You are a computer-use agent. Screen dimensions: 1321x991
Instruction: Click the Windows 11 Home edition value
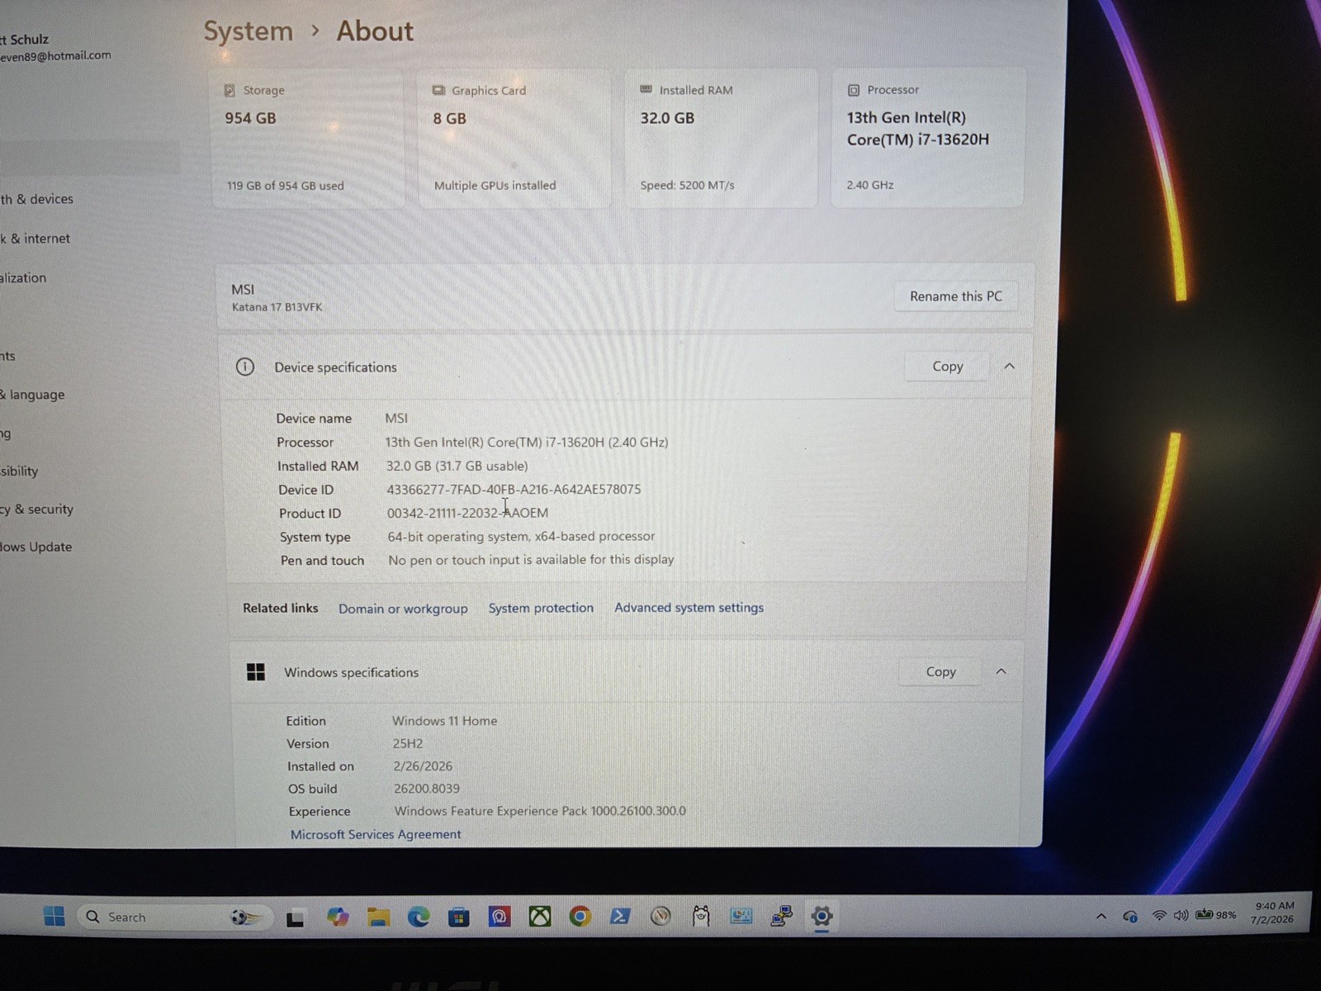tap(444, 721)
